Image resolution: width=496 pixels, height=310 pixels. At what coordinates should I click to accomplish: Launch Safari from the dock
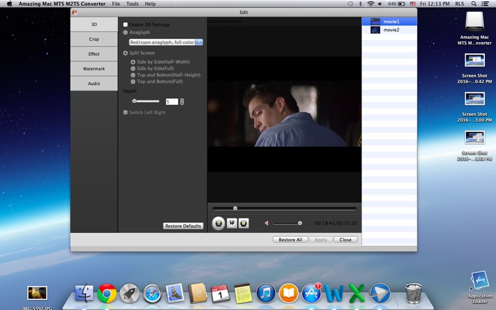[152, 293]
